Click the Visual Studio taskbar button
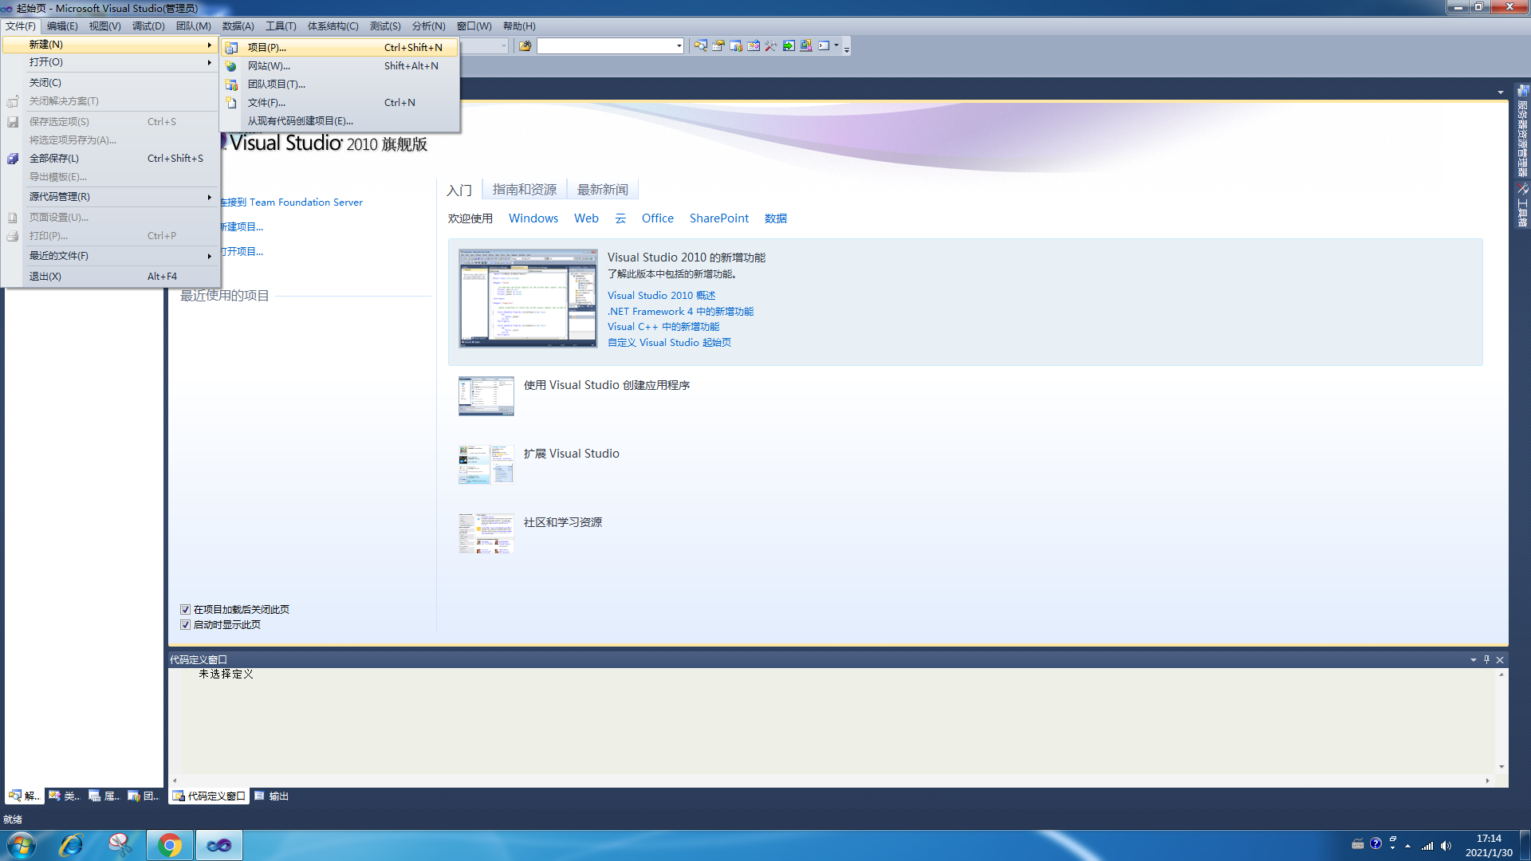This screenshot has width=1531, height=861. pyautogui.click(x=219, y=844)
